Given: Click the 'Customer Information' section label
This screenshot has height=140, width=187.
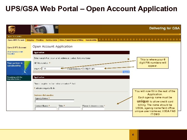Looking at the screenshot, I should (x=44, y=95).
